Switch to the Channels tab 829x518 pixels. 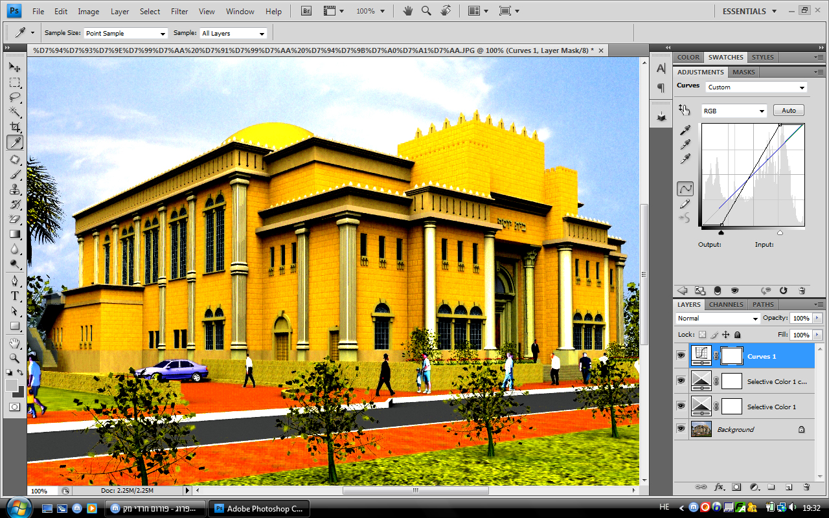[726, 304]
